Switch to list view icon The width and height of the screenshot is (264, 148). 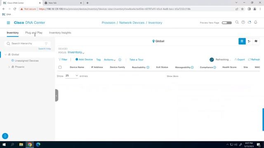242,41
